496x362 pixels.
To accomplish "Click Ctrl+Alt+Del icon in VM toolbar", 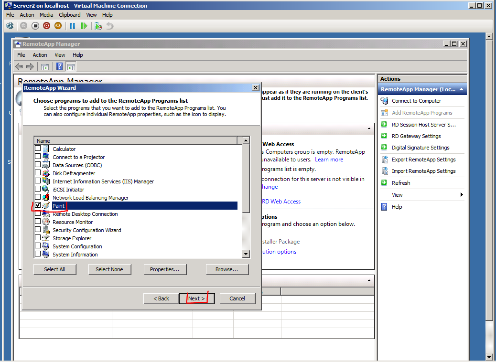I will tap(10, 26).
